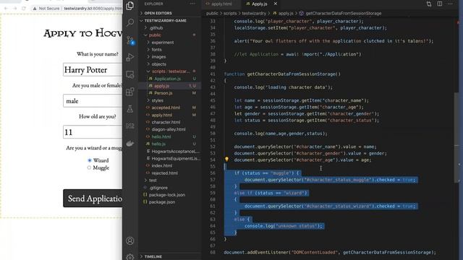Click the gender field containing male
Image resolution: width=463 pixels, height=260 pixels.
click(x=93, y=101)
